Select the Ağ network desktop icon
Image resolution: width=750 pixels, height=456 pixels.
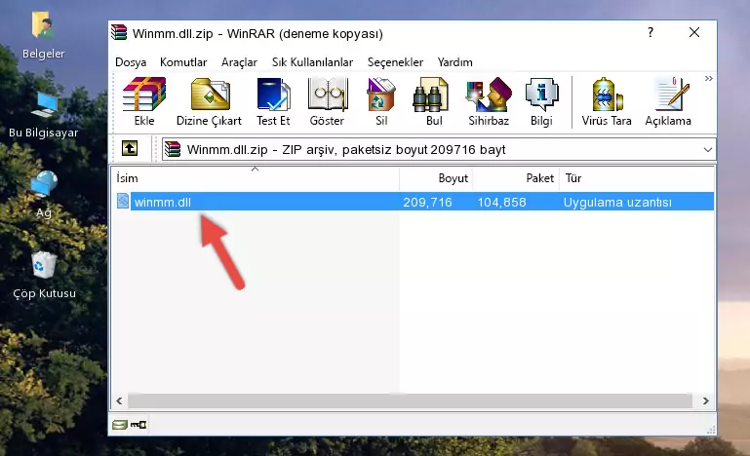coord(44,195)
